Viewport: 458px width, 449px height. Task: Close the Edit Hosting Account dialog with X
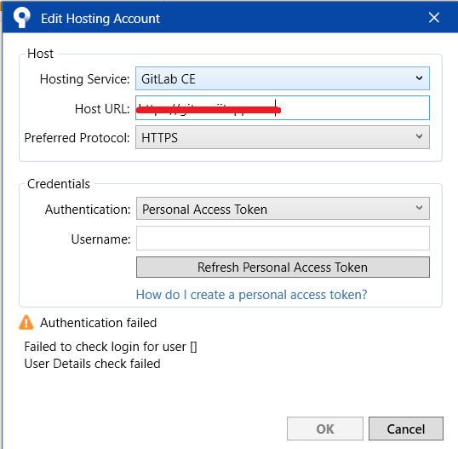[x=434, y=18]
